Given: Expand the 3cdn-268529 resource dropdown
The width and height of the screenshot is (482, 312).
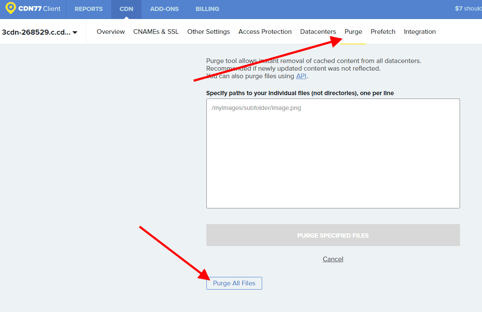Looking at the screenshot, I should (40, 32).
